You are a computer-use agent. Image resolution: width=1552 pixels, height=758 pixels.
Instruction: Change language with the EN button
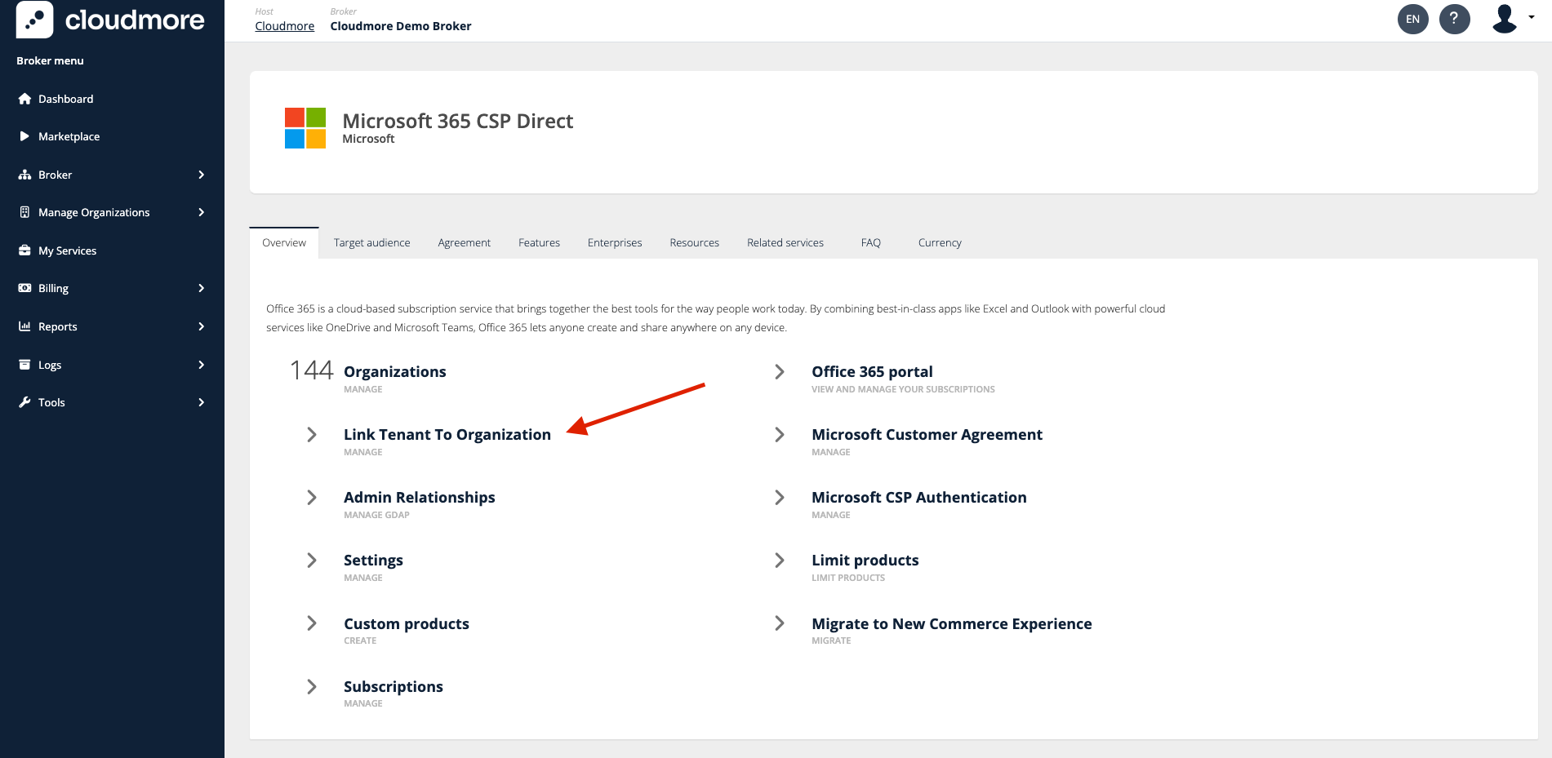coord(1412,19)
